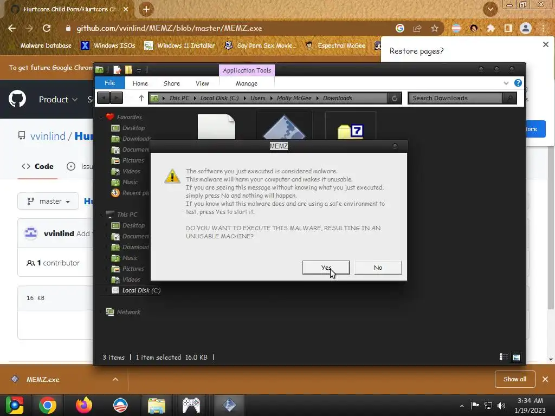This screenshot has height=416, width=555.
Task: Open Chrome profile avatar menu
Action: click(x=526, y=28)
